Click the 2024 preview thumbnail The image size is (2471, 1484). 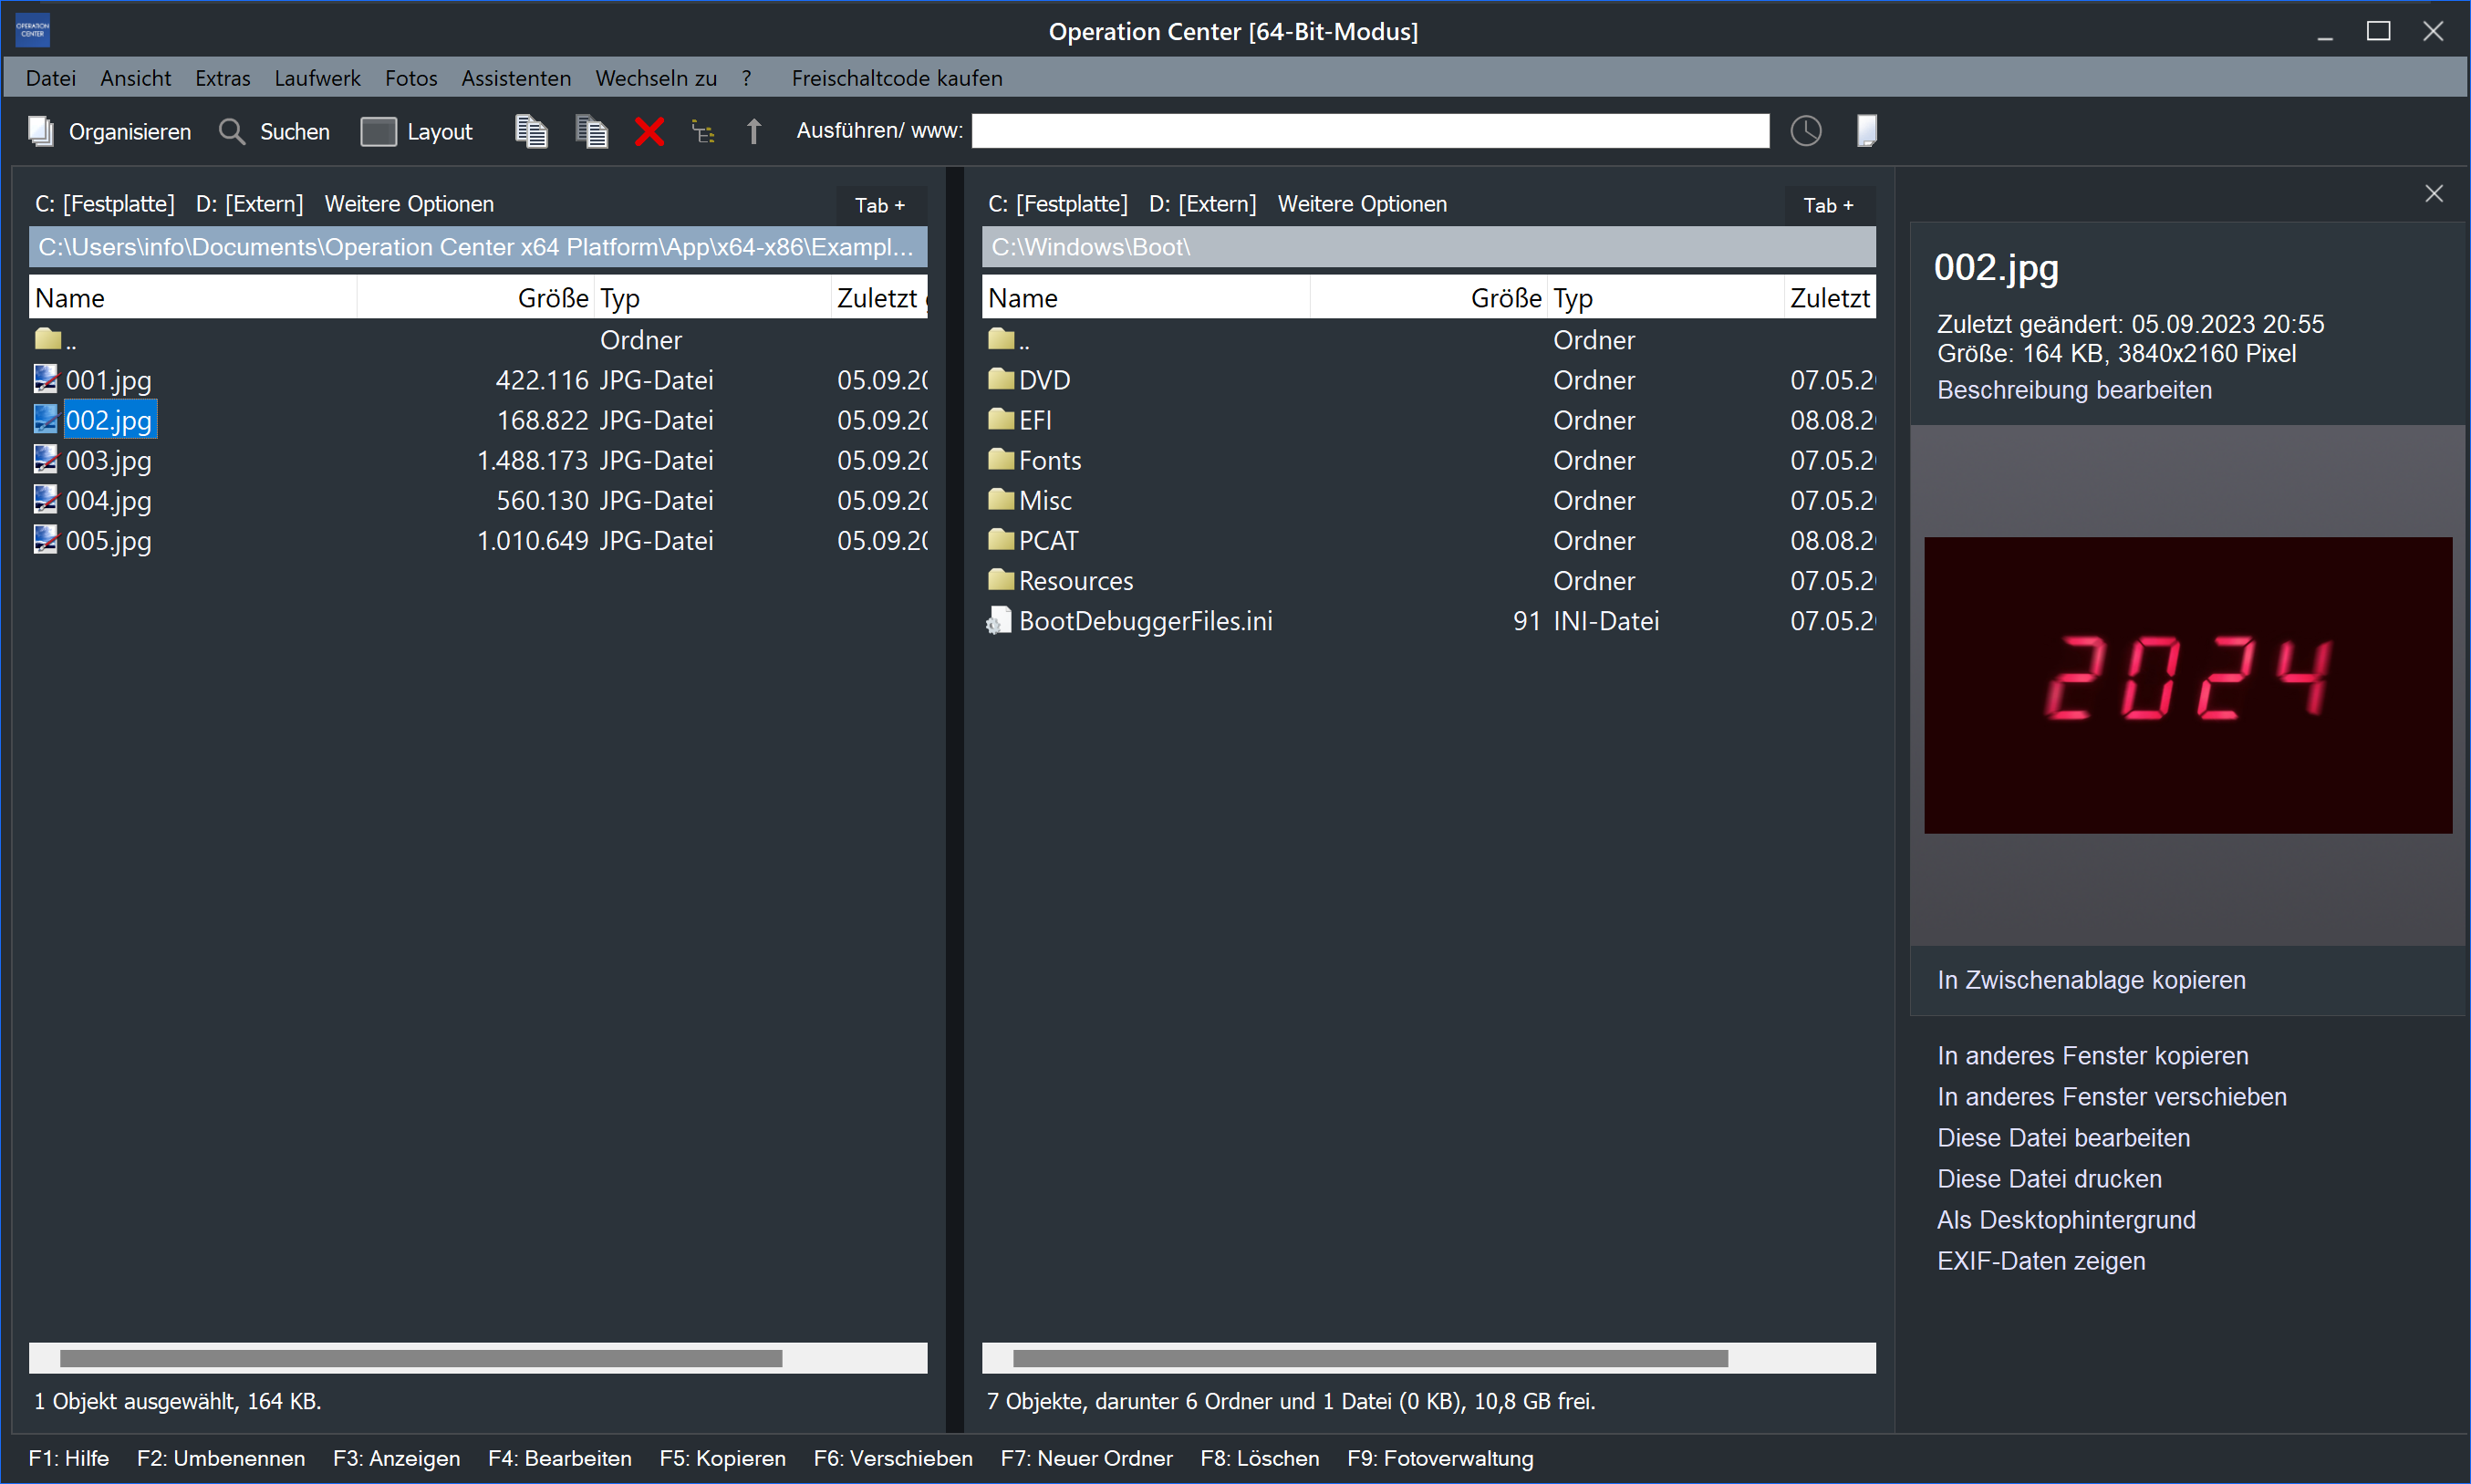[x=2187, y=685]
